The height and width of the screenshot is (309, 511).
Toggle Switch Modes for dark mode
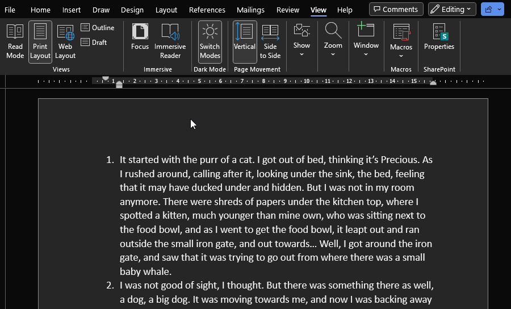point(210,41)
